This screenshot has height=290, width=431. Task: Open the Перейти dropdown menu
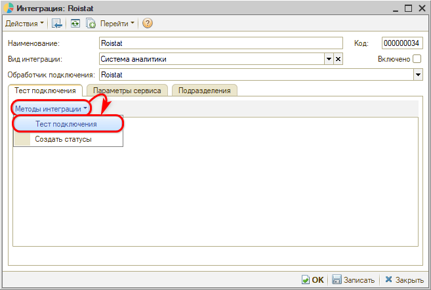pos(117,24)
